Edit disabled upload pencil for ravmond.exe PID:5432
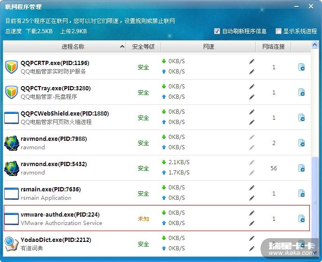 click(252, 173)
